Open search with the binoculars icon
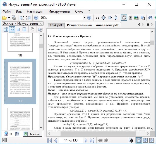Screen dimensions: 156x144 coord(150,18)
